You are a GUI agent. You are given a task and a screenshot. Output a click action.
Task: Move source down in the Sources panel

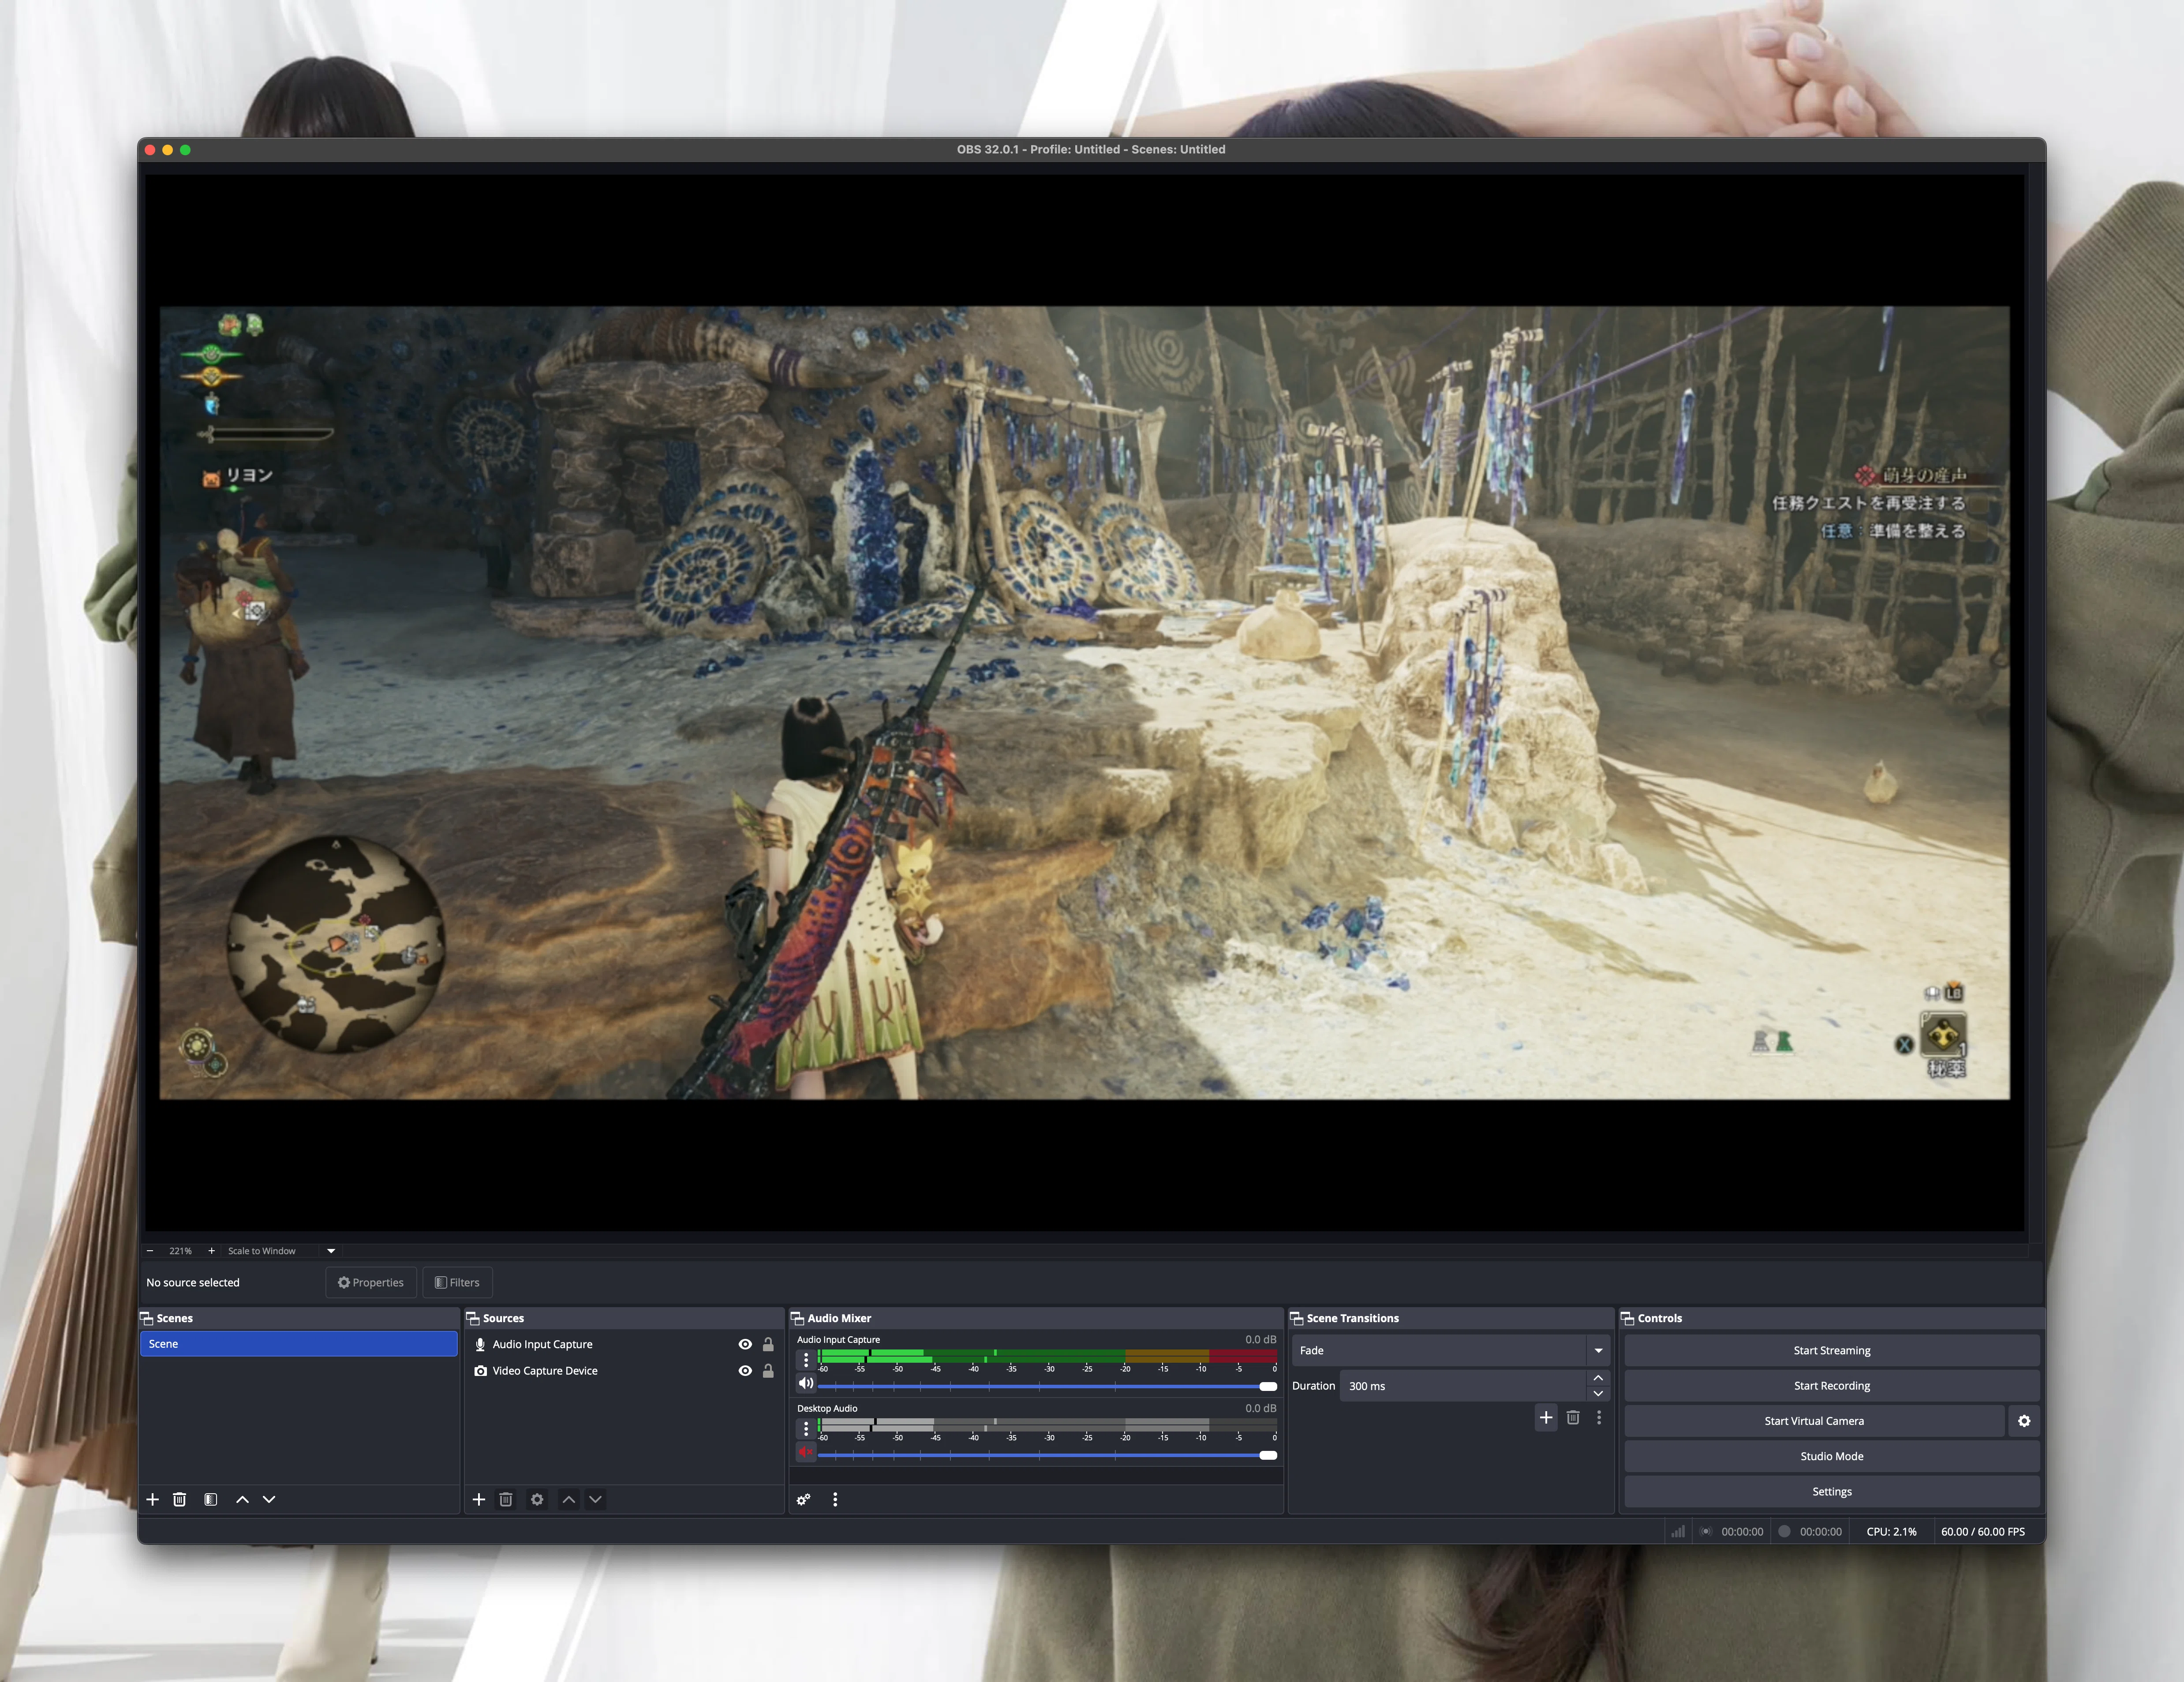(595, 1499)
